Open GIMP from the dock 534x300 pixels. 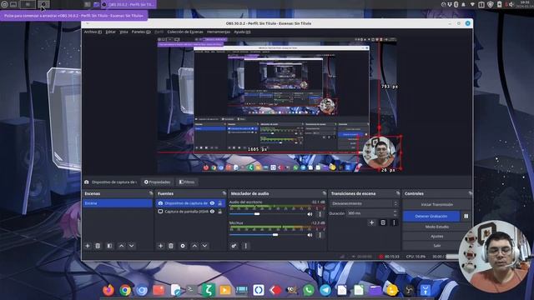[292, 290]
